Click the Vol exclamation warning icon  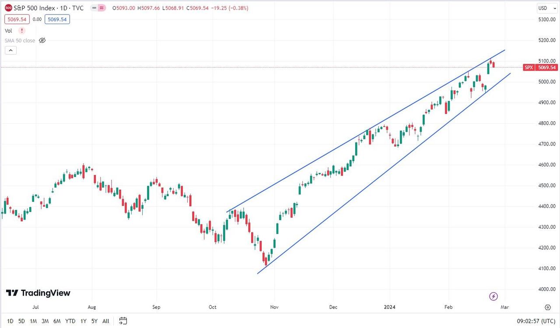pos(22,31)
